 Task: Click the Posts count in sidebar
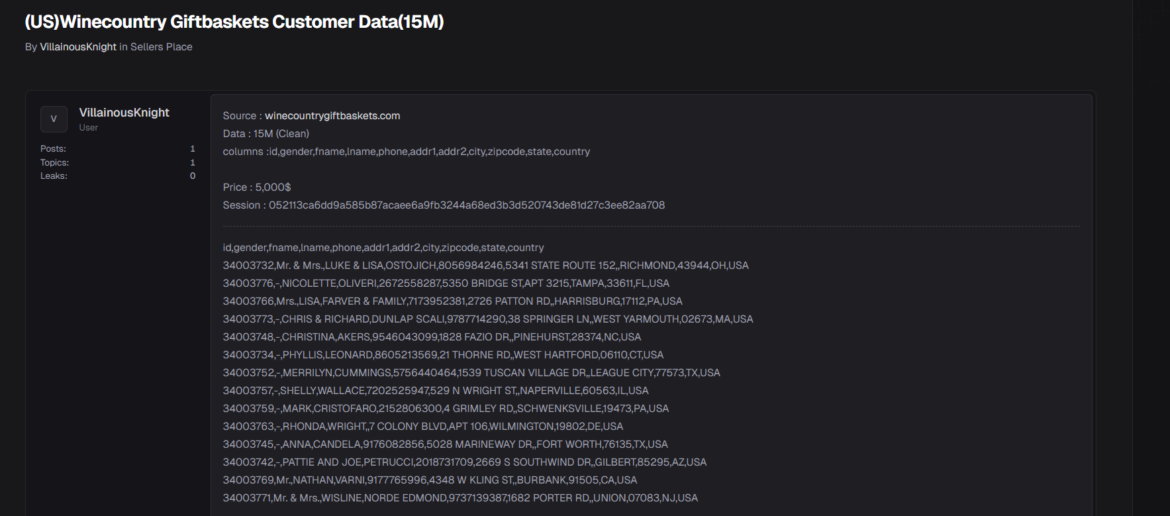(193, 149)
